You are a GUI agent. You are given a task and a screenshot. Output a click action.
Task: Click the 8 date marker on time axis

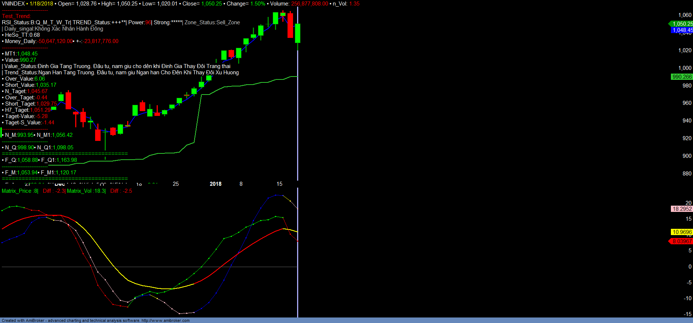241,184
